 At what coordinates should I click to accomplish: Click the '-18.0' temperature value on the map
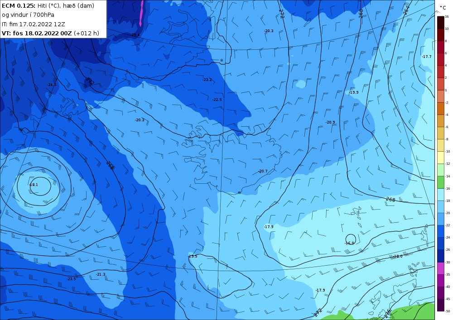tap(398, 257)
